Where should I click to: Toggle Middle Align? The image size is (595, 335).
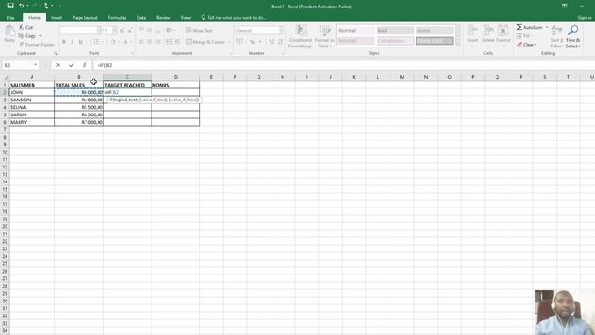coord(150,30)
